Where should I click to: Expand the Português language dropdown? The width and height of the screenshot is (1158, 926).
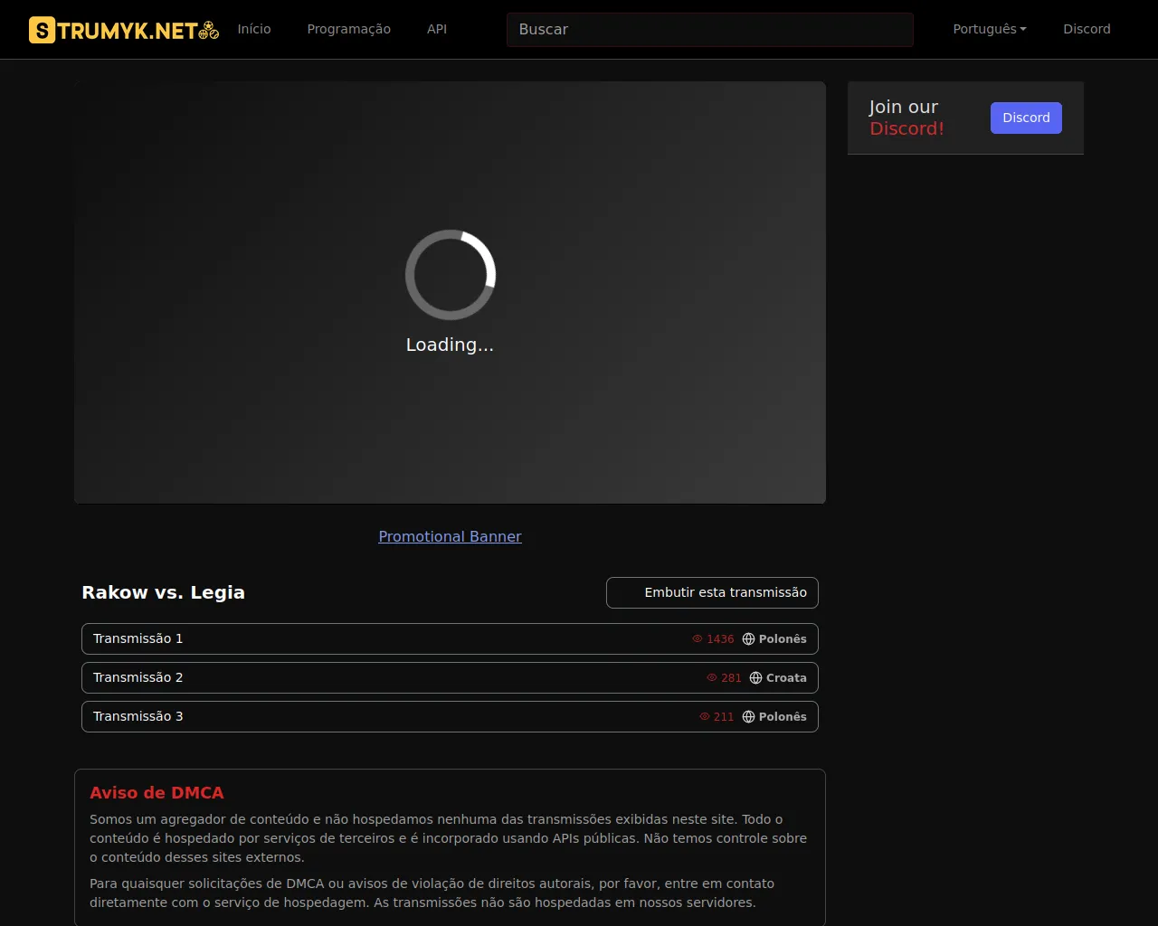click(989, 29)
